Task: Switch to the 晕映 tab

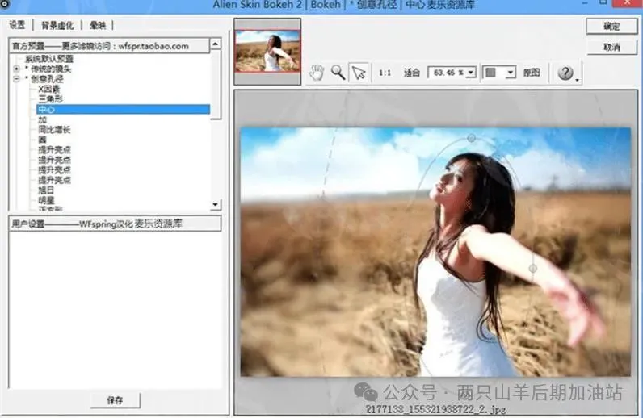Action: tap(98, 25)
